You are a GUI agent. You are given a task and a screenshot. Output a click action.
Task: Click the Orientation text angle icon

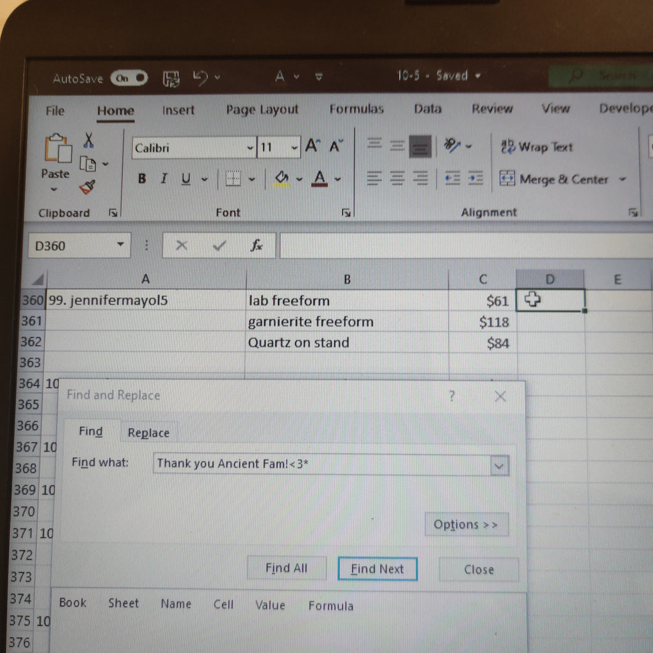point(452,145)
